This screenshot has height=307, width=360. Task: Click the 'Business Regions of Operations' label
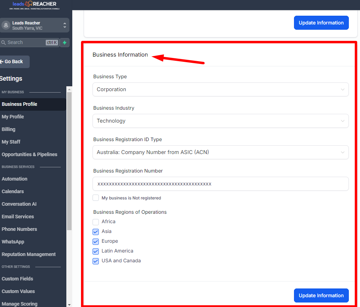[130, 212]
